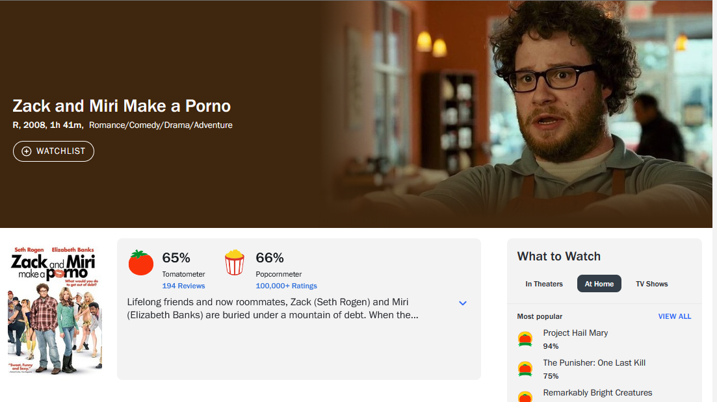Click the Popcornmeter popcorn bucket icon
This screenshot has width=717, height=402.
[x=234, y=262]
